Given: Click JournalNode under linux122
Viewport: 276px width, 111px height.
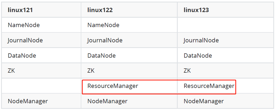Looking at the screenshot, I should (105, 40).
